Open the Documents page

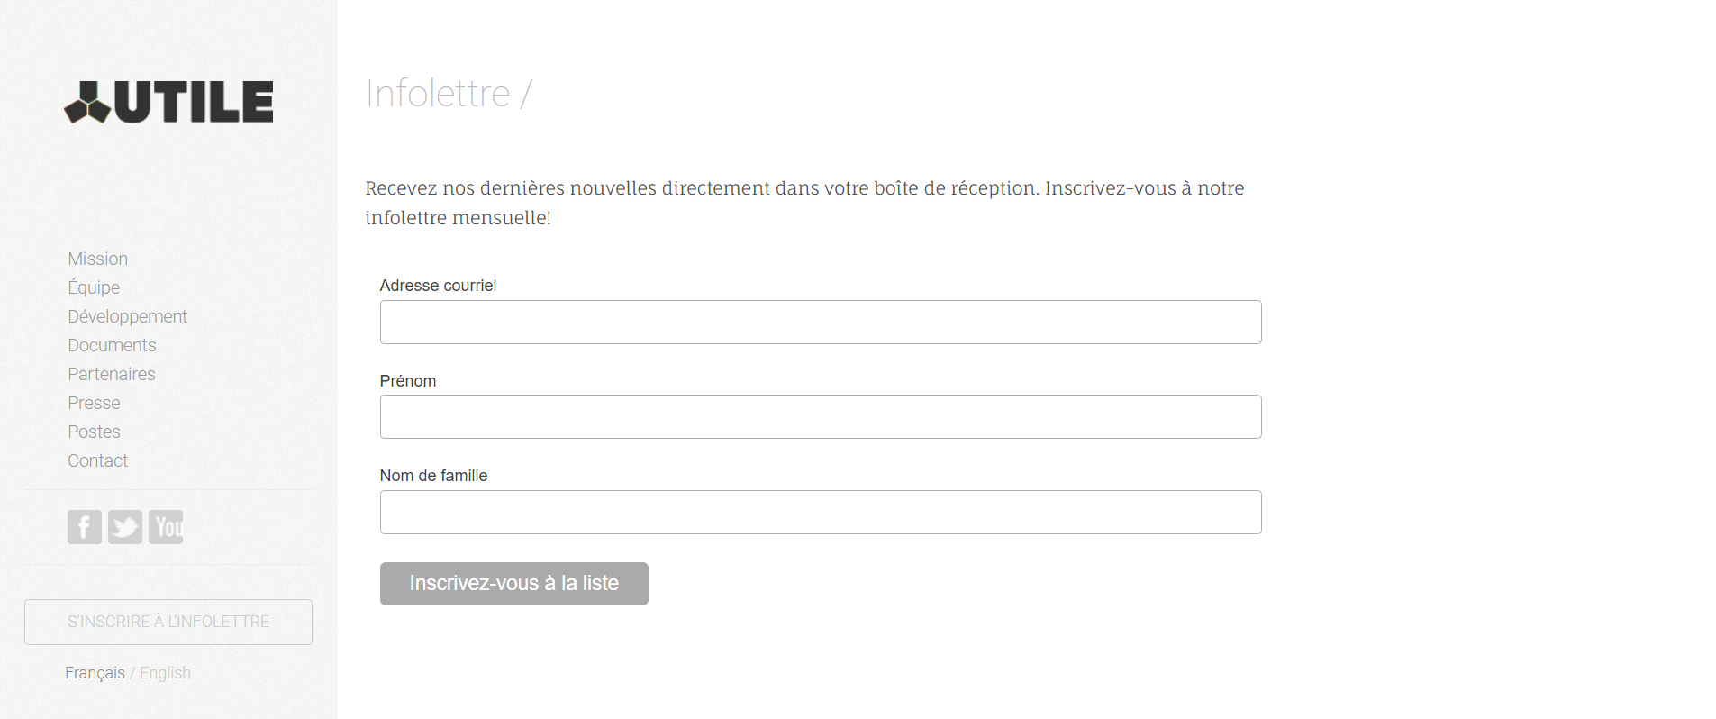(x=112, y=345)
